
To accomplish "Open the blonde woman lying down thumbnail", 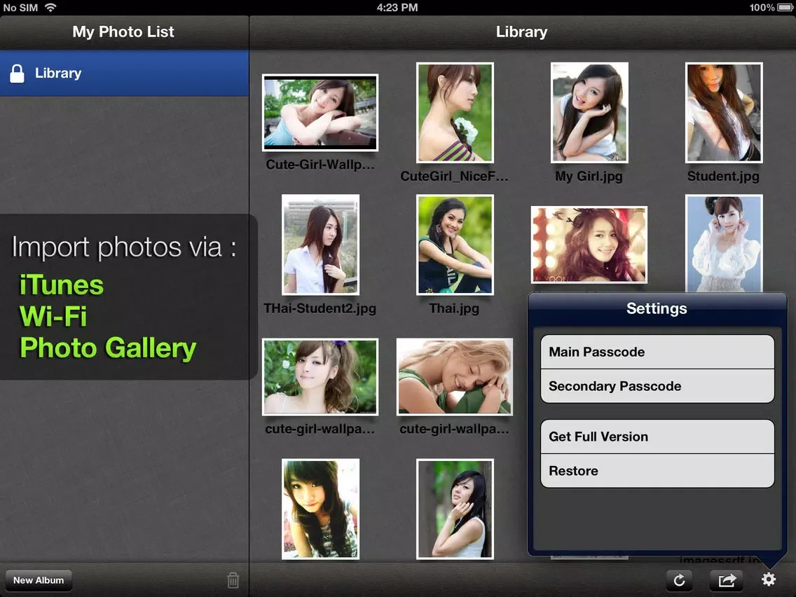I will (454, 377).
